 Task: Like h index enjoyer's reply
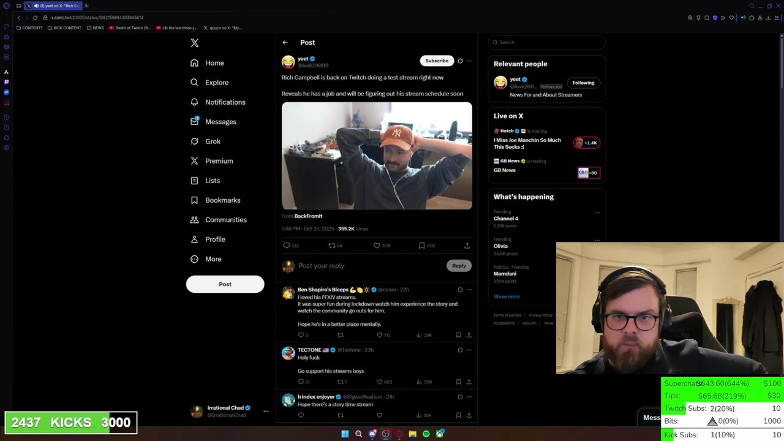point(379,415)
